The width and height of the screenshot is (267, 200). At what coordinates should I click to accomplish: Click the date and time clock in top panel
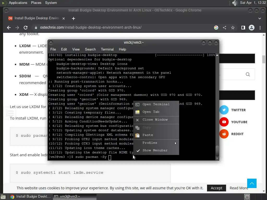(x=253, y=3)
